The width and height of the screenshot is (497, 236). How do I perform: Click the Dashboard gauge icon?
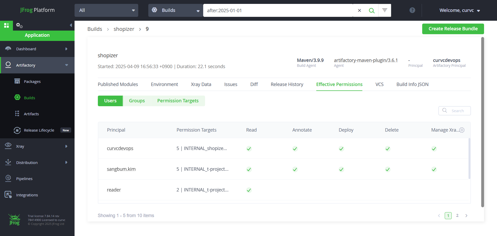point(8,49)
